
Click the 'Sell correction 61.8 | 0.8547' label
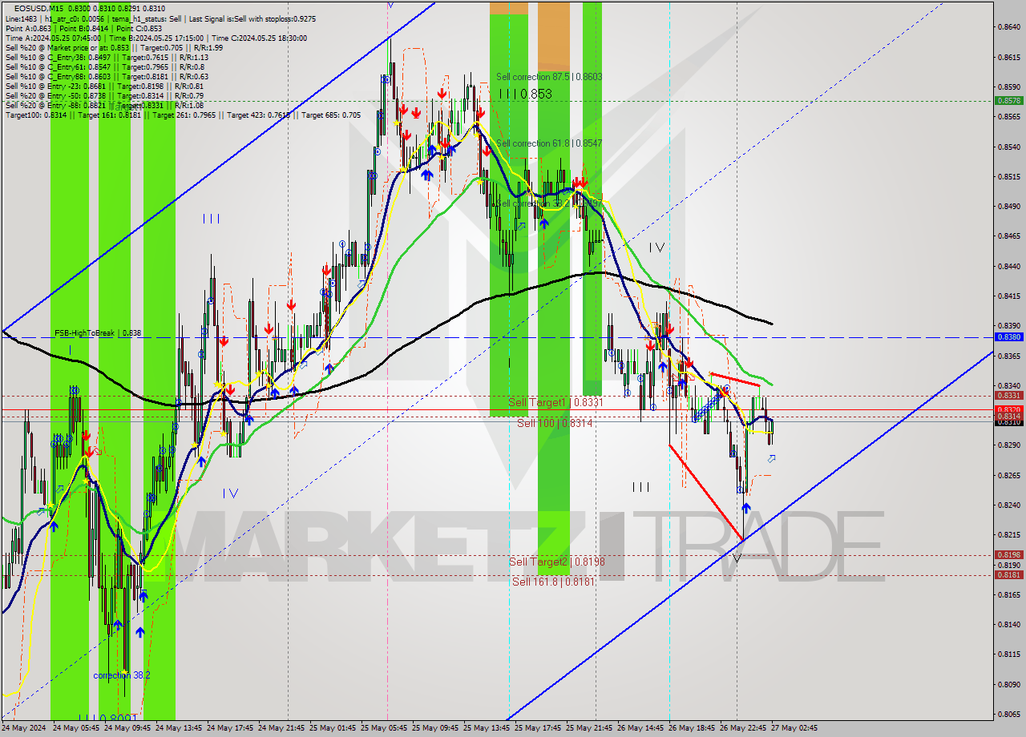[x=549, y=143]
